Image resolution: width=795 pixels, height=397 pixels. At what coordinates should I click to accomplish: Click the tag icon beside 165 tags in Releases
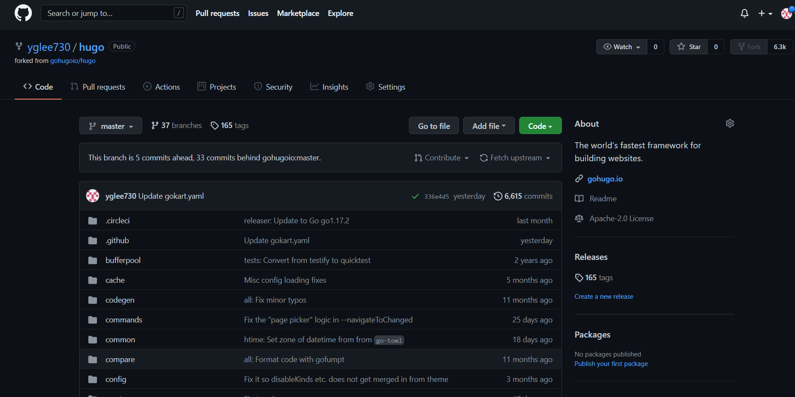(579, 278)
